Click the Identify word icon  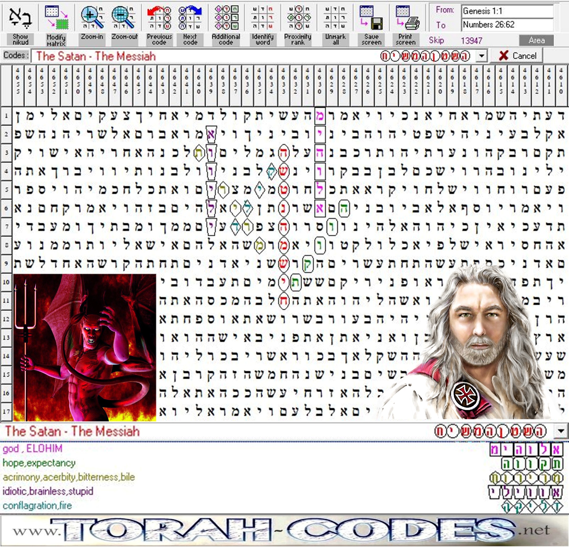click(262, 17)
